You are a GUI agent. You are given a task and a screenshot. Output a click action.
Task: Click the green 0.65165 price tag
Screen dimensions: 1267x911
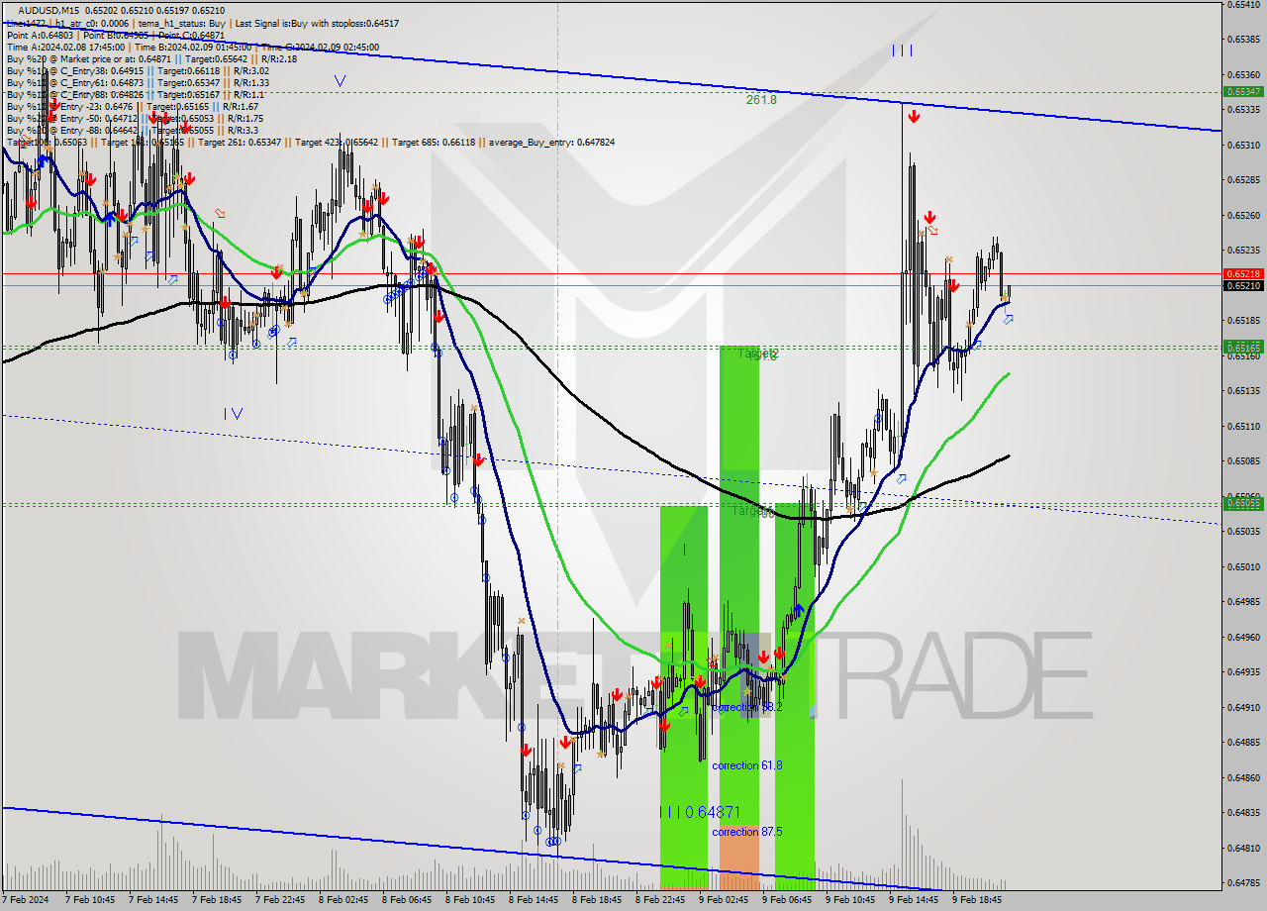(1243, 347)
